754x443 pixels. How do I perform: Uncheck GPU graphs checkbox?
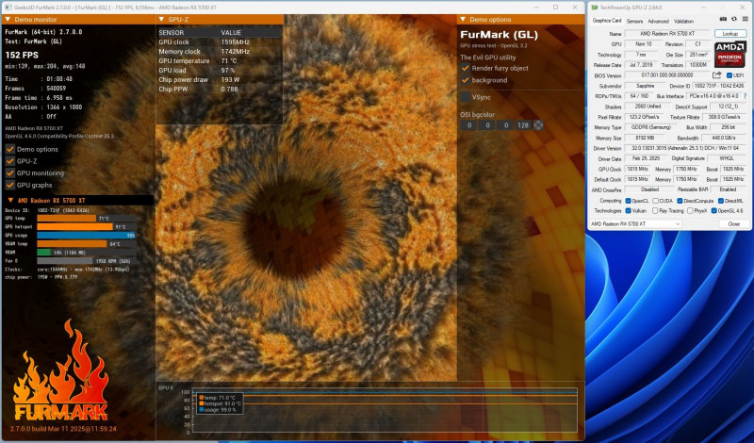point(9,185)
